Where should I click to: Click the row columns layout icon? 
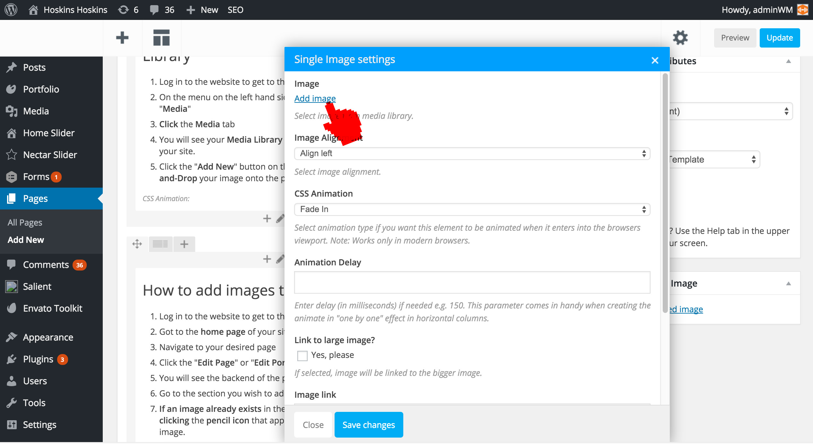click(161, 244)
